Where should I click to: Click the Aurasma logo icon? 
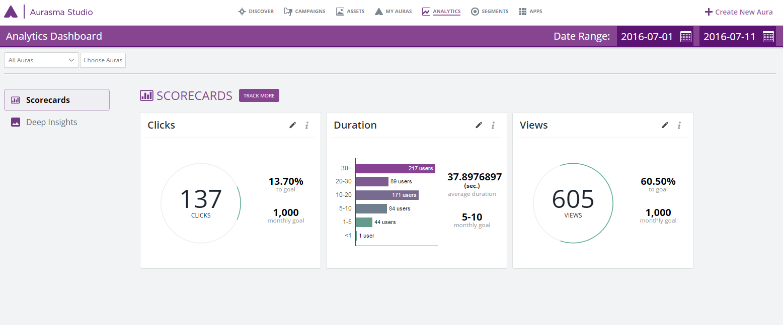[11, 12]
